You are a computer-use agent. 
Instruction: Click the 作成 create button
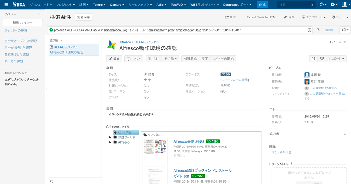pyautogui.click(x=262, y=5)
